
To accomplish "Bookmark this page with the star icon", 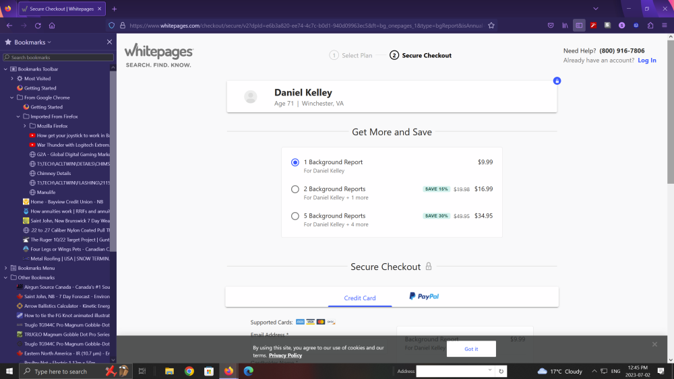I will pyautogui.click(x=491, y=26).
